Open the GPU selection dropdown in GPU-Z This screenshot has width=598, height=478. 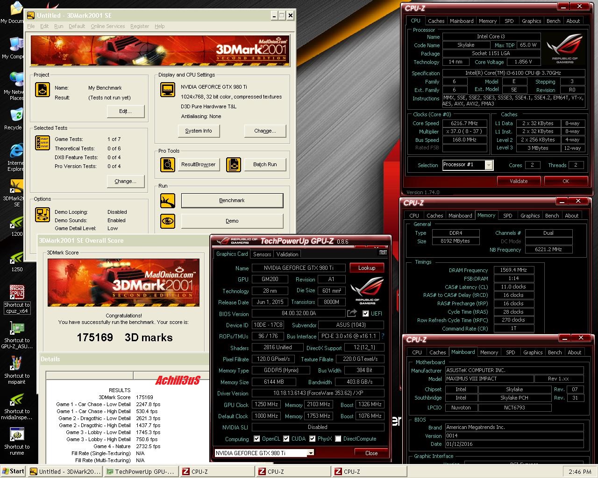tap(310, 453)
